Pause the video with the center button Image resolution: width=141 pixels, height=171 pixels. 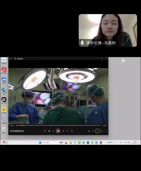pyautogui.click(x=58, y=131)
